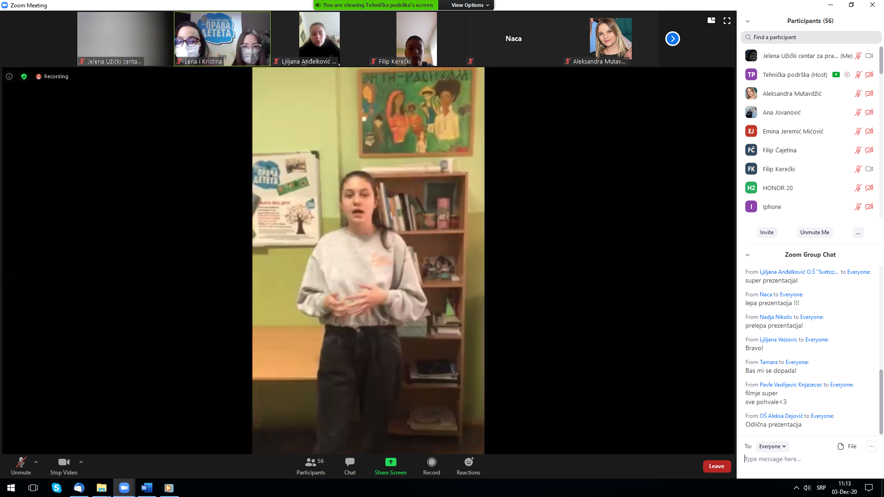The width and height of the screenshot is (884, 497).
Task: Show next video thumbnails arrow
Action: tap(673, 39)
